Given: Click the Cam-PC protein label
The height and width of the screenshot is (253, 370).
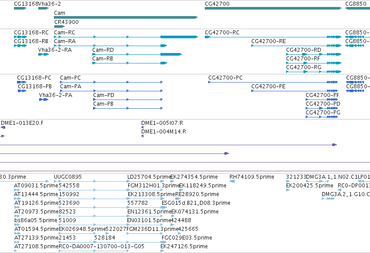Looking at the screenshot, I should click(x=70, y=78).
